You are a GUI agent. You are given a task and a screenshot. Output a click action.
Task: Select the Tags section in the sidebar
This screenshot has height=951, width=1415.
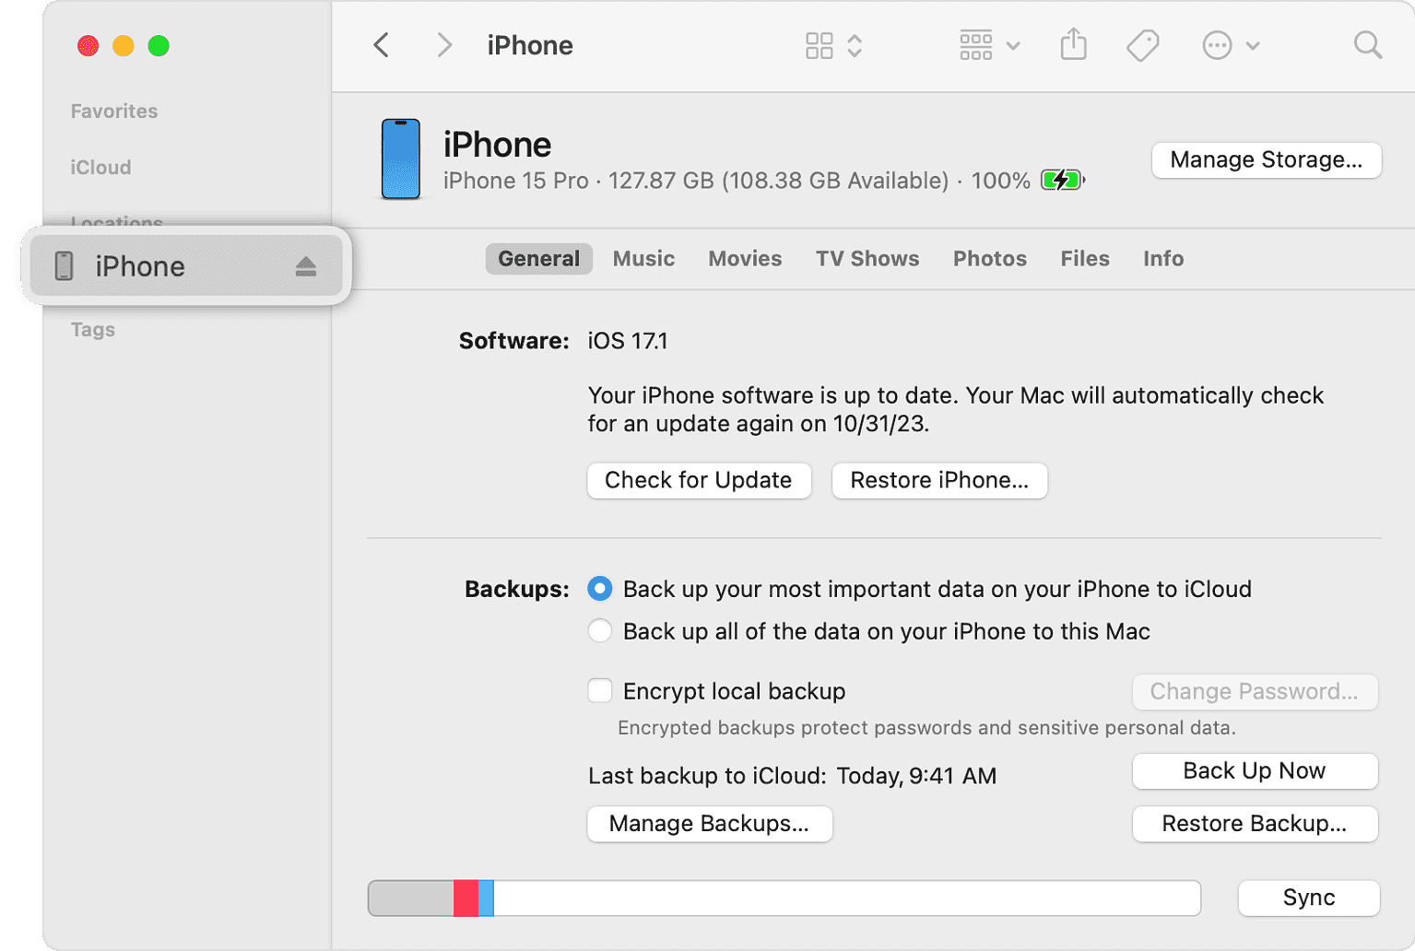[92, 329]
